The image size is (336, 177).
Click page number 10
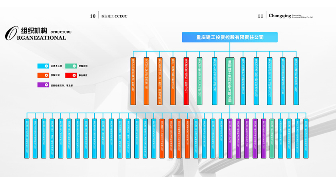coord(93,16)
